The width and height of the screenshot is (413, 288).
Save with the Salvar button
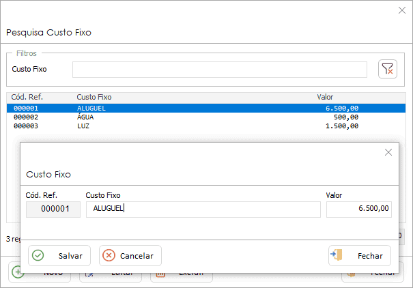coord(59,256)
